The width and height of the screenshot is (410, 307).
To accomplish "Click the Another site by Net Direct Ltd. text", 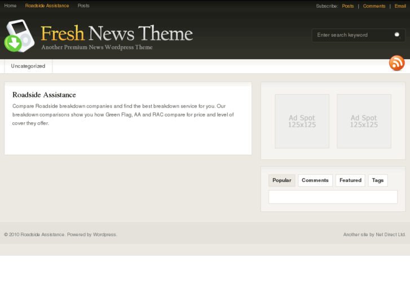I will tap(374, 235).
